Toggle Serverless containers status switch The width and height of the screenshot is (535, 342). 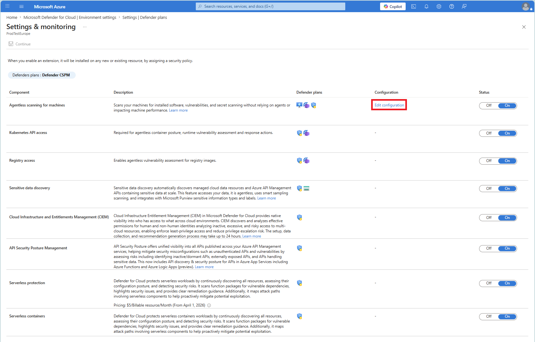coord(498,316)
